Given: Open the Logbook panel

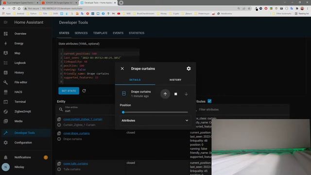Looking at the screenshot, I should pyautogui.click(x=20, y=63).
